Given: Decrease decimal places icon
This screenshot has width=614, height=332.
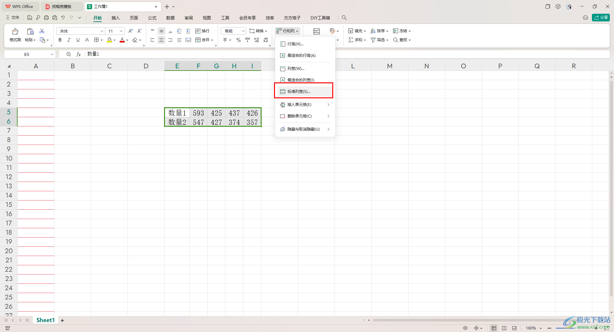Looking at the screenshot, I should [265, 40].
